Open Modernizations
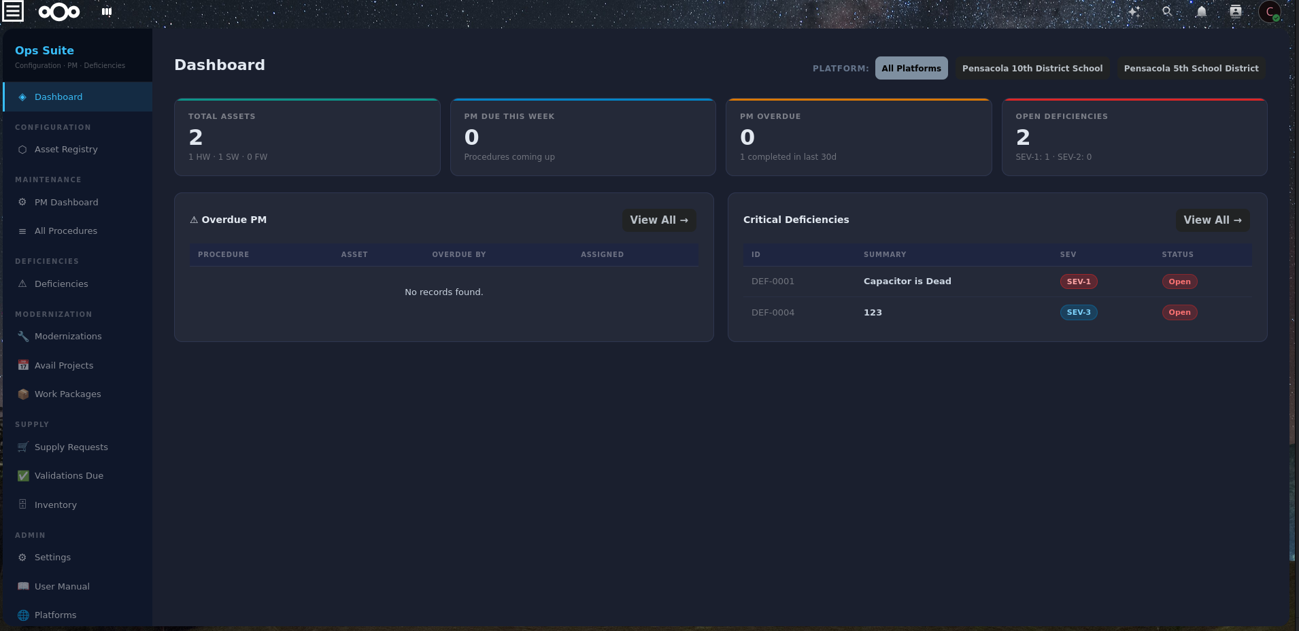This screenshot has width=1299, height=631. pyautogui.click(x=78, y=337)
